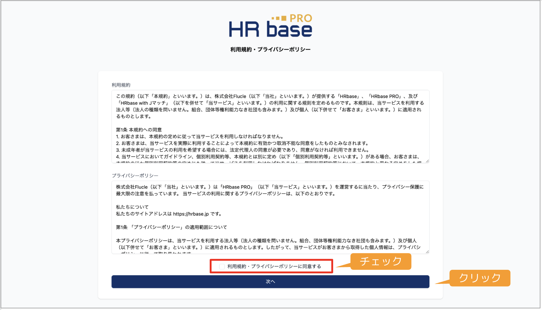
Task: Click the 利用規約・プライバシーポリシー page heading
Action: tap(270, 50)
